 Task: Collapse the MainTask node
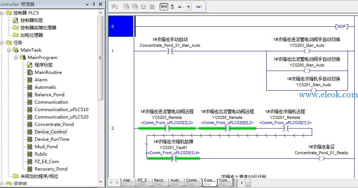point(9,50)
